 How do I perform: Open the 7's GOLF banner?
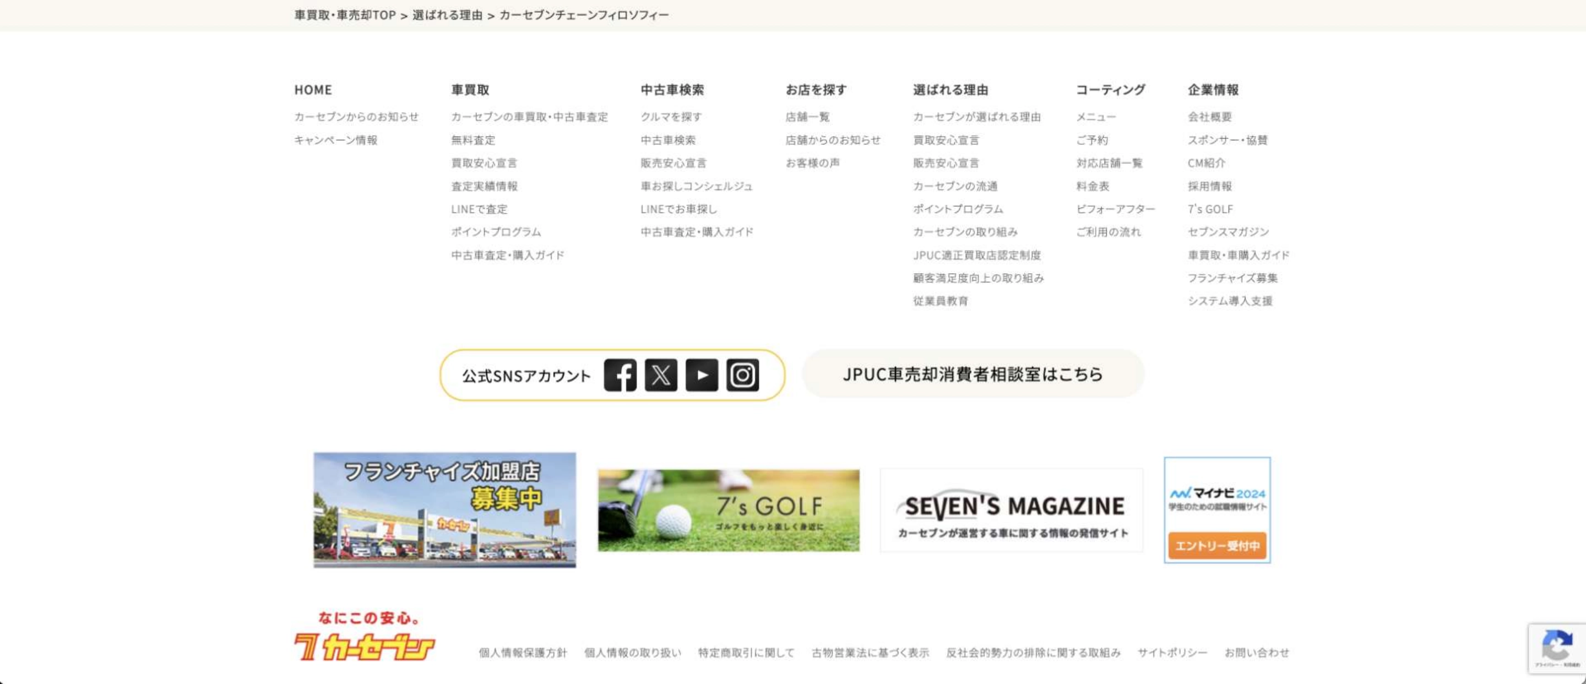[729, 510]
